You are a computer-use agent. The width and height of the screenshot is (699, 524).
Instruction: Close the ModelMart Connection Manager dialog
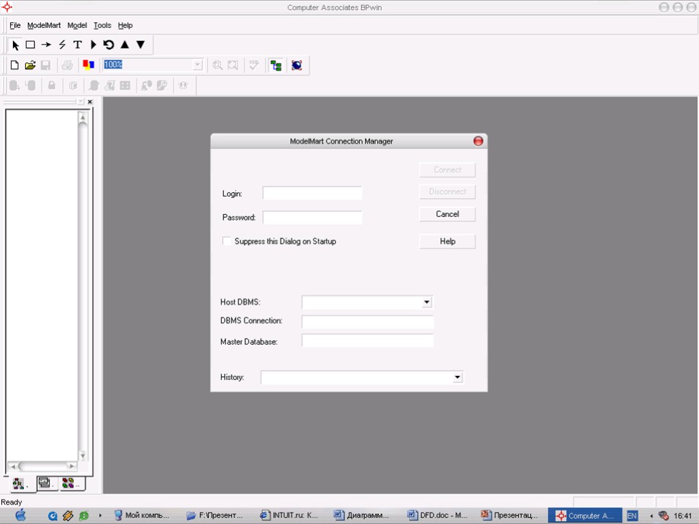478,141
